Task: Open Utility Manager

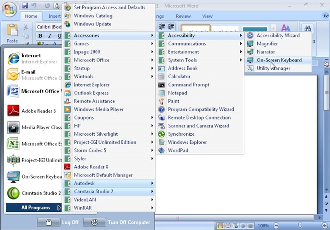Action: click(278, 68)
